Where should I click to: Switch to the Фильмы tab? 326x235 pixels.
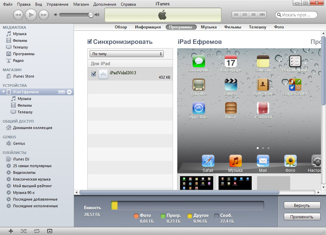[x=233, y=27]
